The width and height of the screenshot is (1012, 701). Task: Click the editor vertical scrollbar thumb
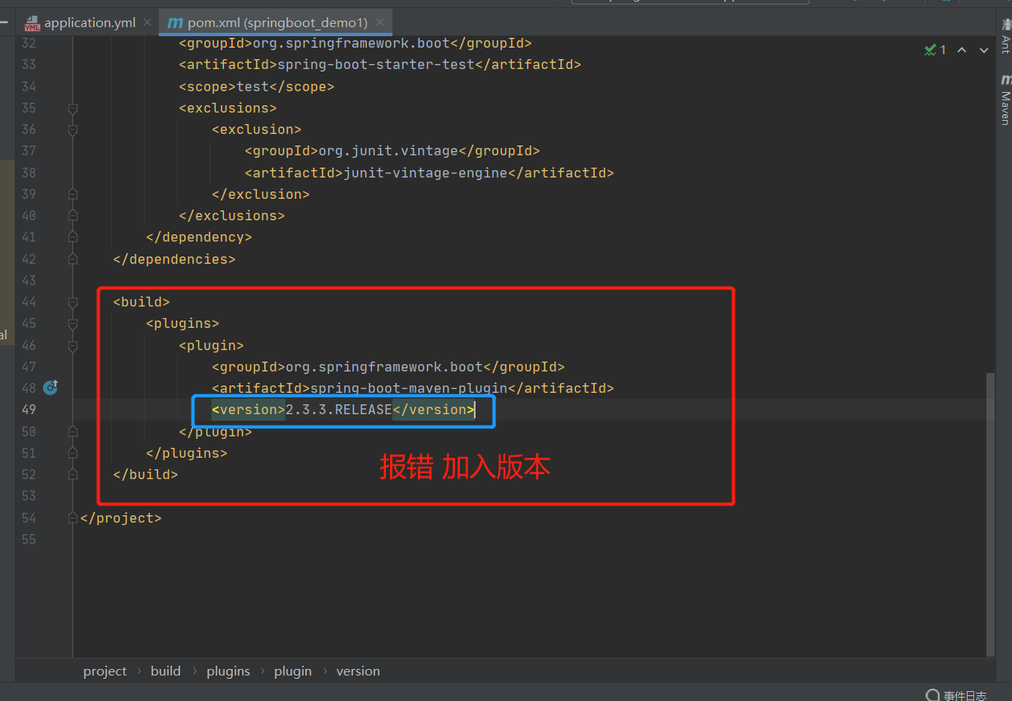tap(990, 514)
